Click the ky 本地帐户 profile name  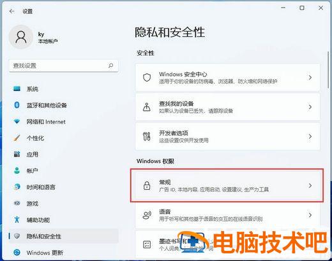coord(48,38)
